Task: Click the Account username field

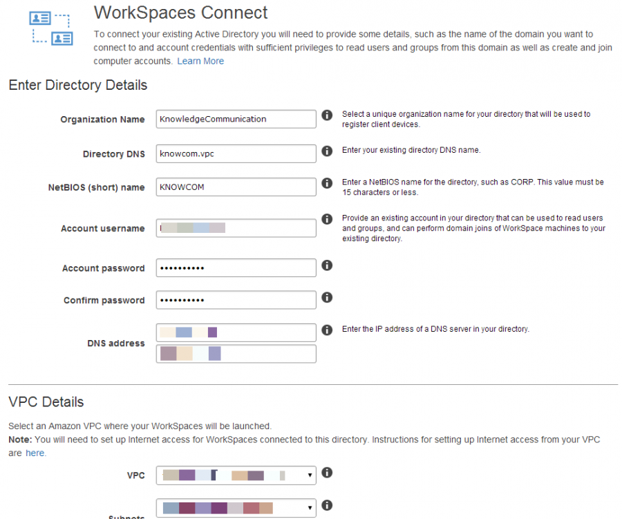Action: 236,228
